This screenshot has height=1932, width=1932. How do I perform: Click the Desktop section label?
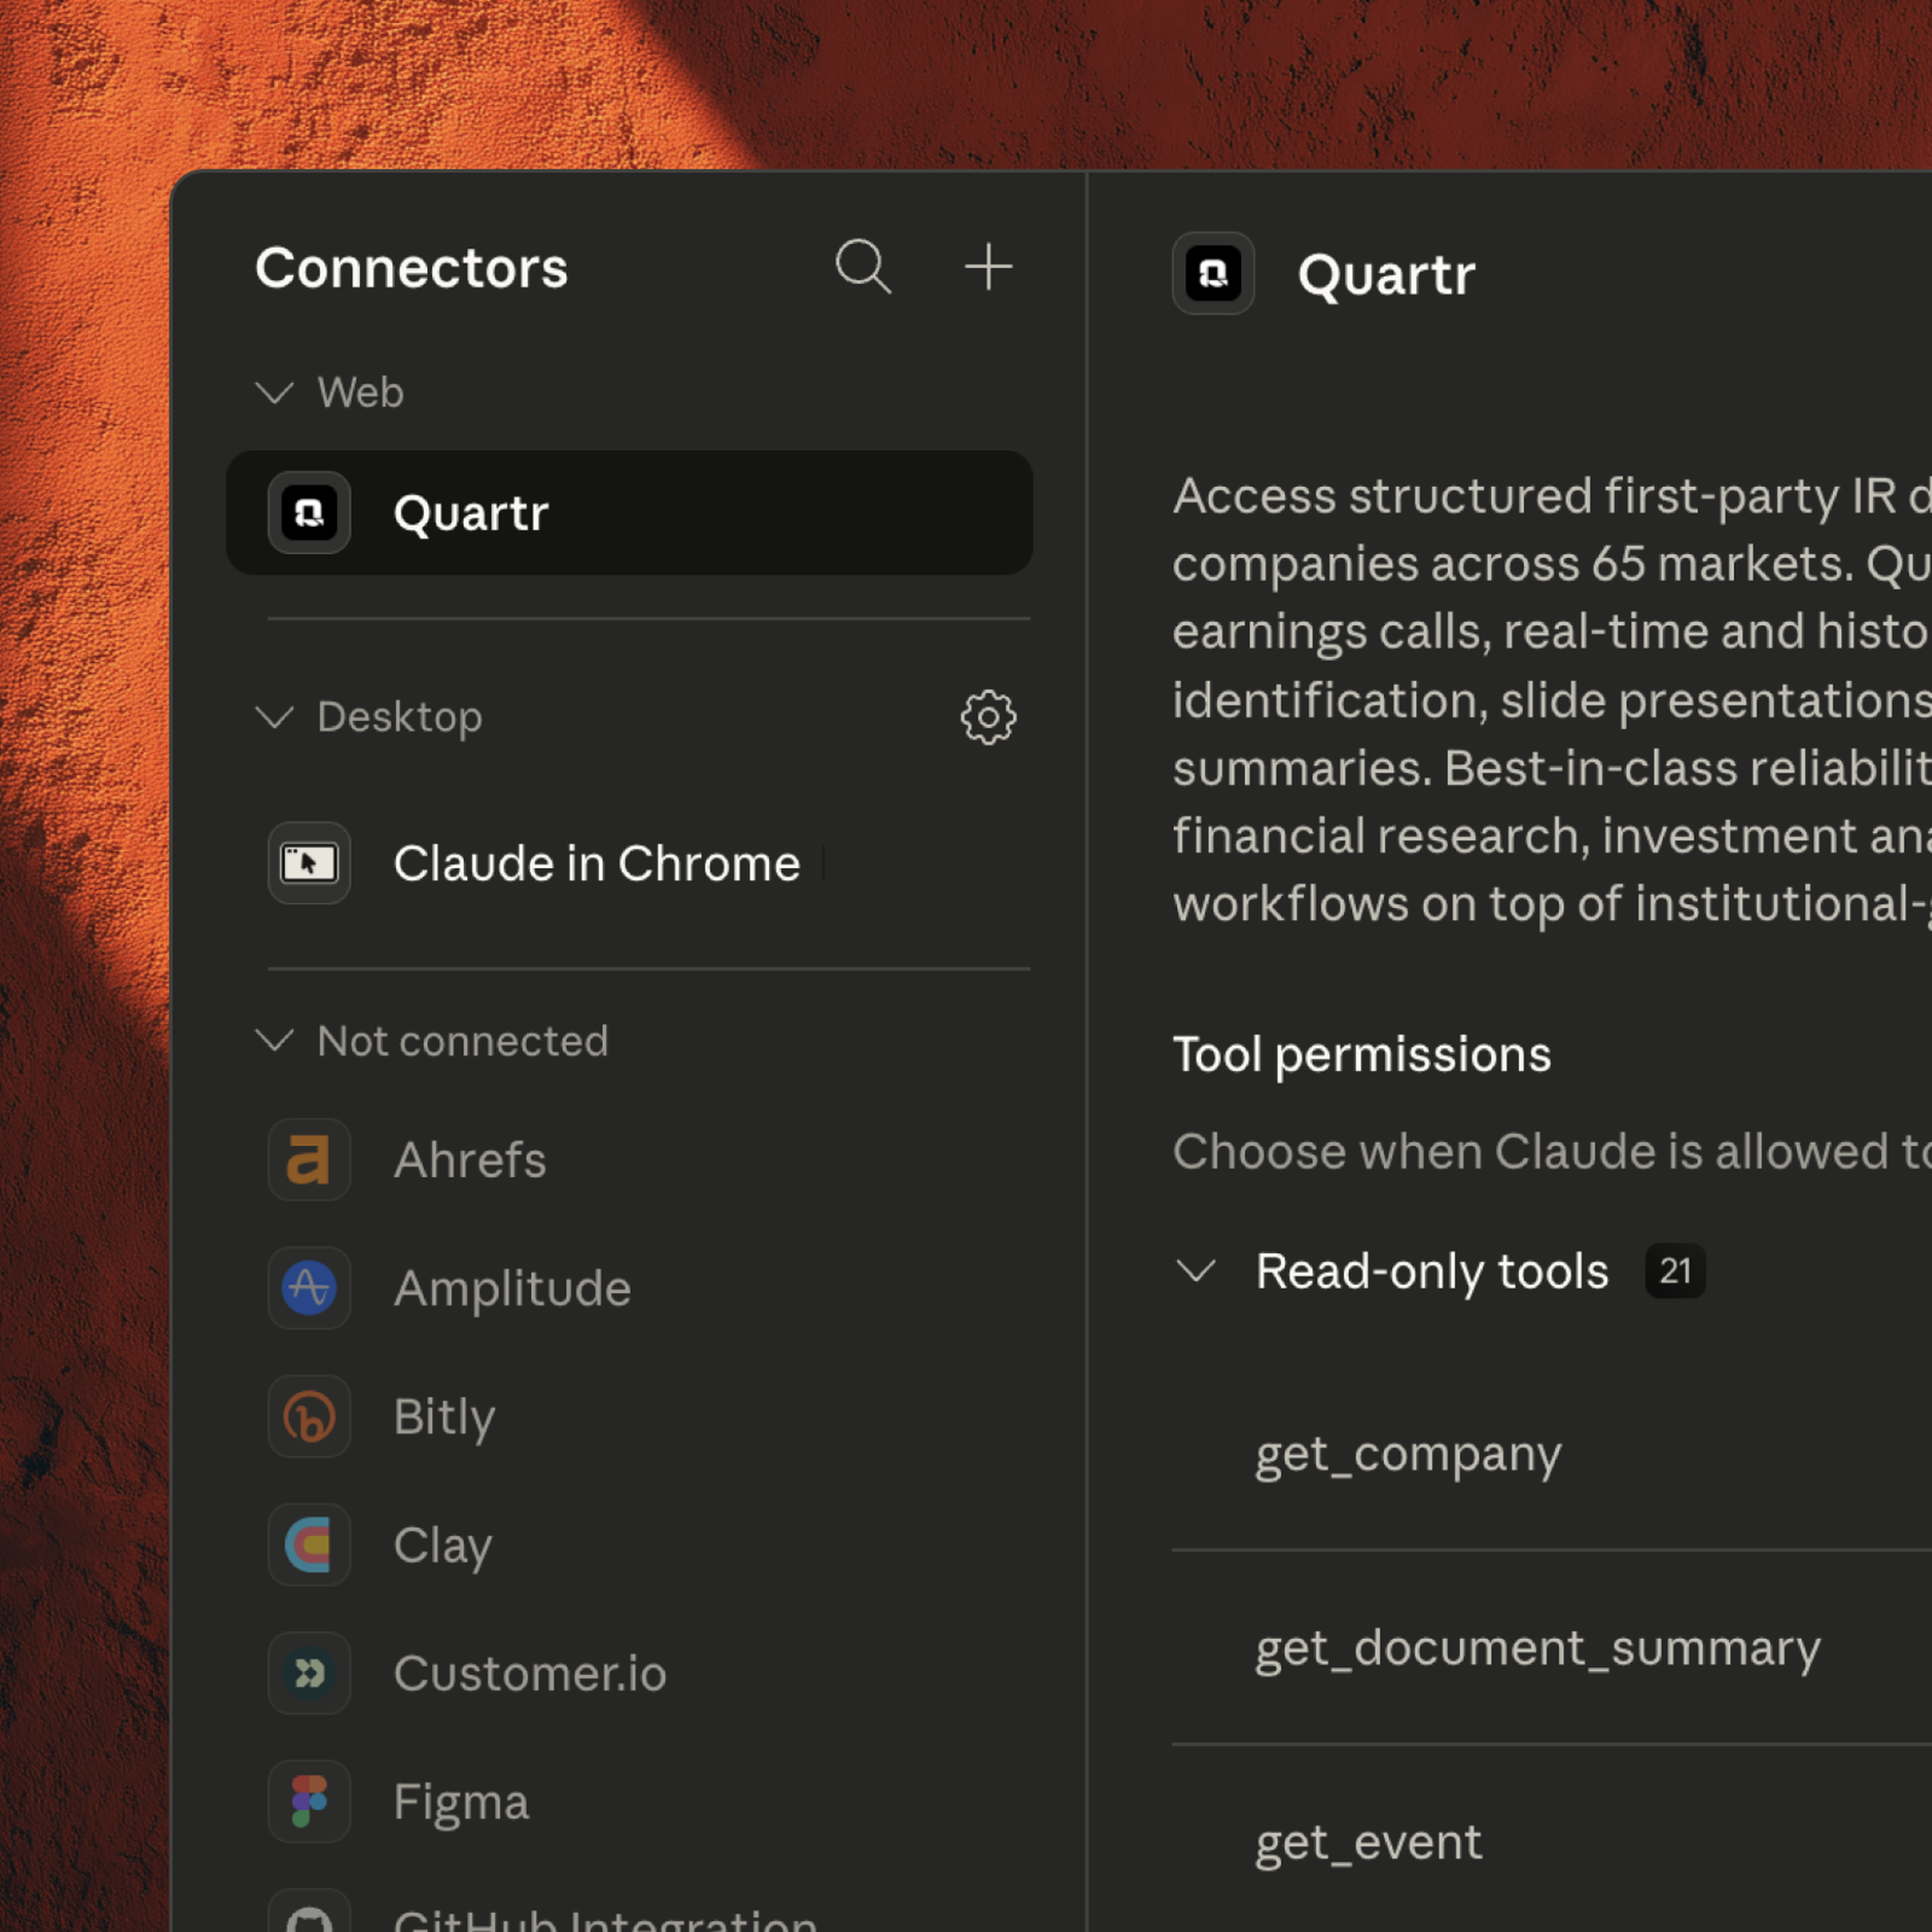(x=400, y=718)
